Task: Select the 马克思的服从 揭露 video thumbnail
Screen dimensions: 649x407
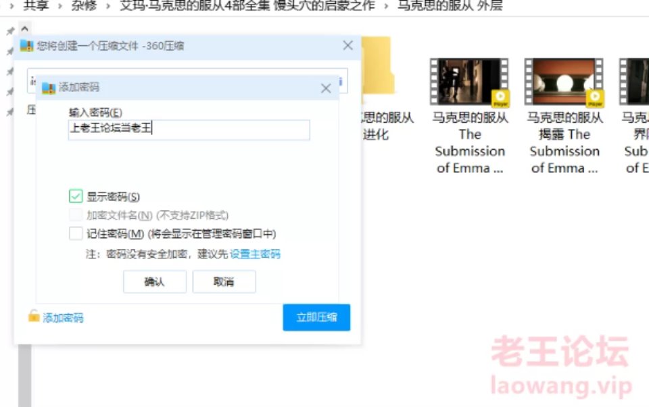Action: pos(564,82)
